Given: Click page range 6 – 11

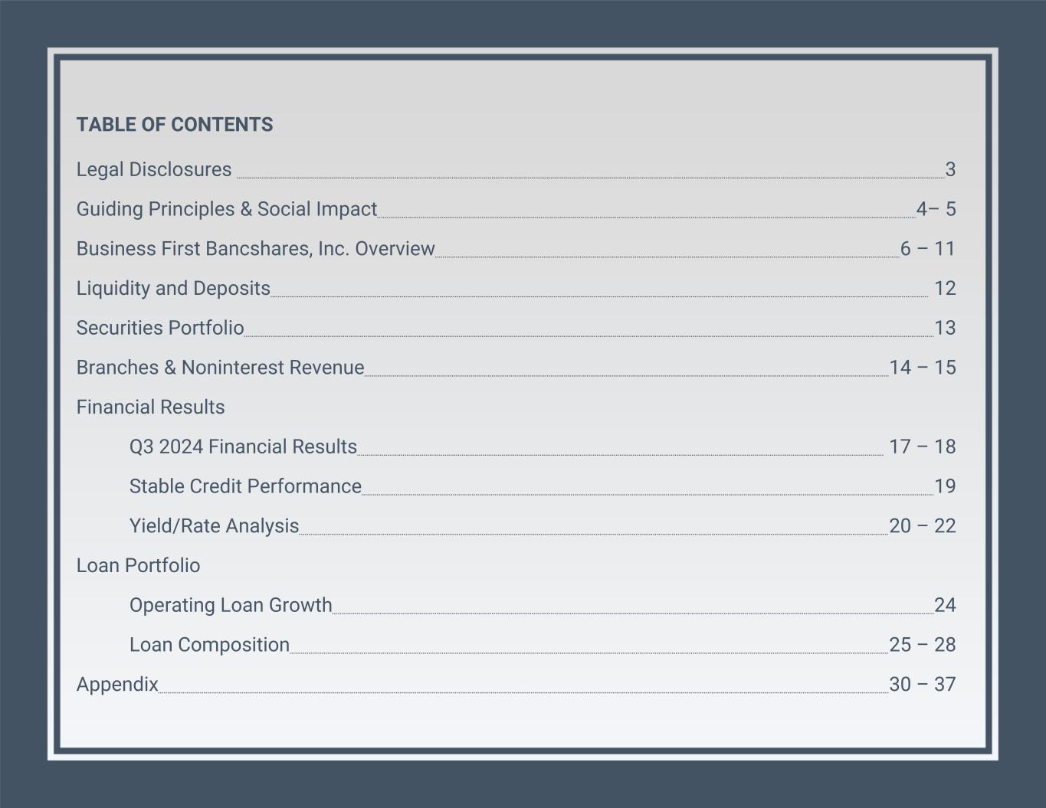Looking at the screenshot, I should pyautogui.click(x=928, y=249).
